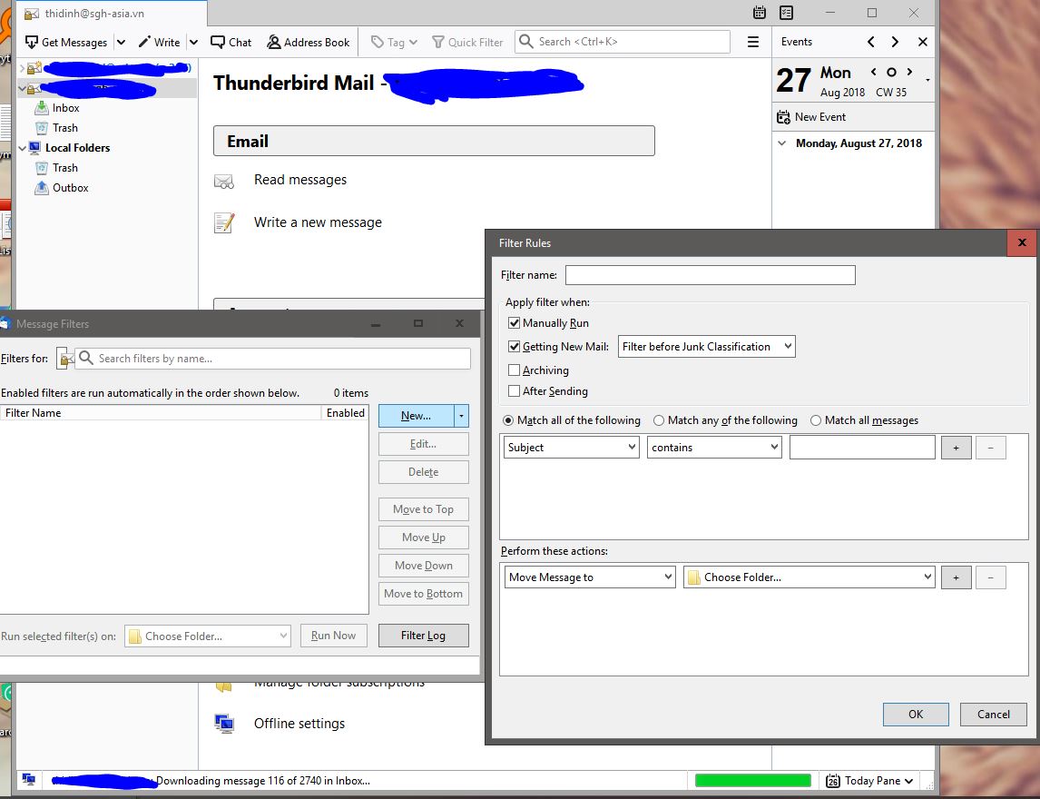Screen dimensions: 1040x799
Task: Click the global Search box
Action: [623, 42]
